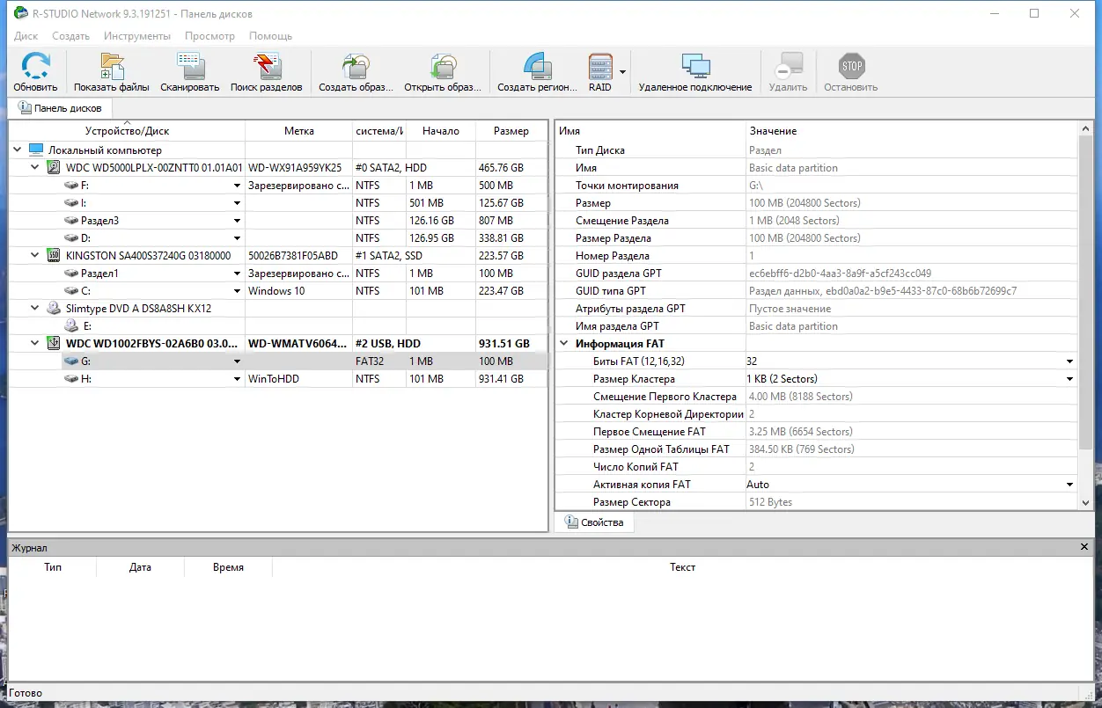Open the Активная копия FAT dropdown
The height and width of the screenshot is (708, 1102).
tap(1069, 484)
